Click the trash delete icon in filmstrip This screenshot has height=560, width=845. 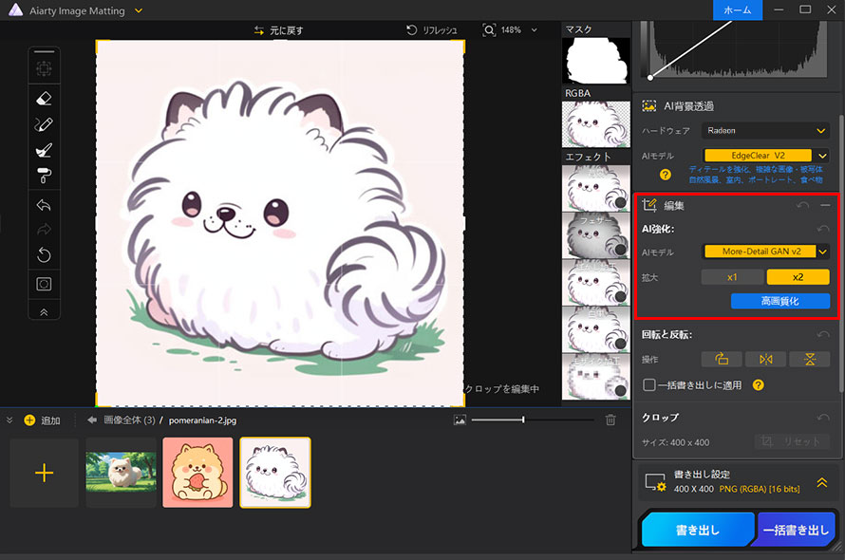pyautogui.click(x=610, y=420)
